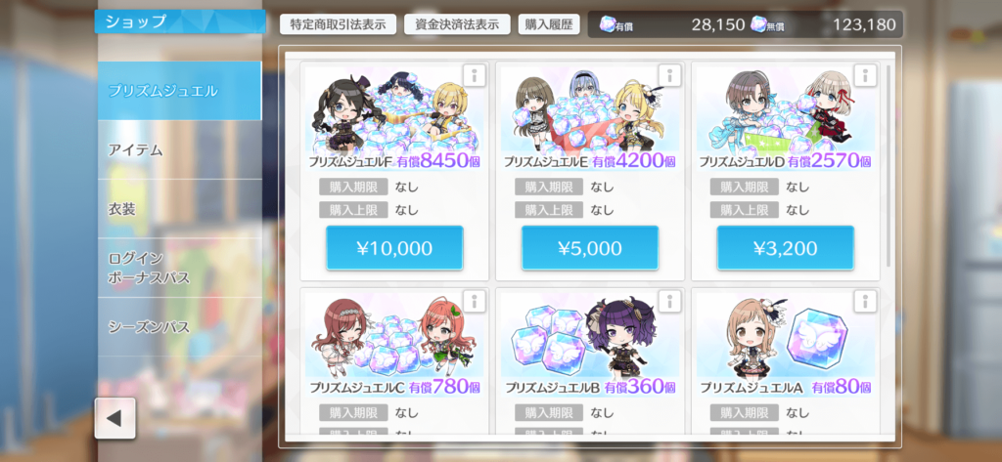Open info for プリズムジュエルC pack
Screen dimensions: 1002x462
click(x=474, y=301)
